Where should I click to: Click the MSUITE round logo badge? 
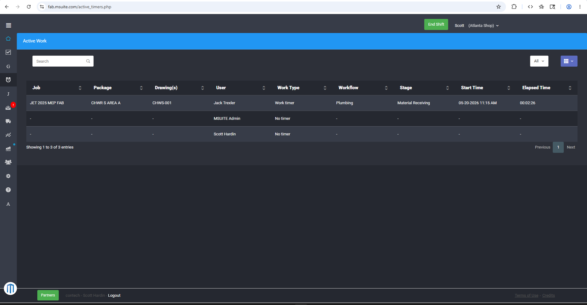[10, 288]
